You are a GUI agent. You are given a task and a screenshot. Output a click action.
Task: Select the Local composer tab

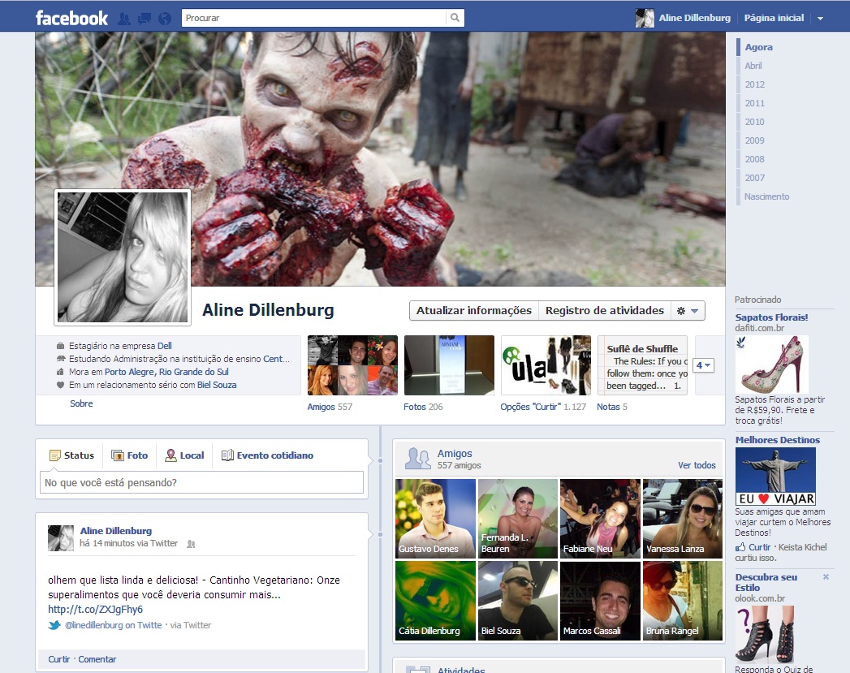click(185, 455)
